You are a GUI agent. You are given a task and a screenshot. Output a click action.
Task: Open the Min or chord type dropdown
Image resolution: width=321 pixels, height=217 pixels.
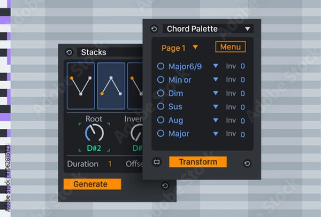(216, 79)
